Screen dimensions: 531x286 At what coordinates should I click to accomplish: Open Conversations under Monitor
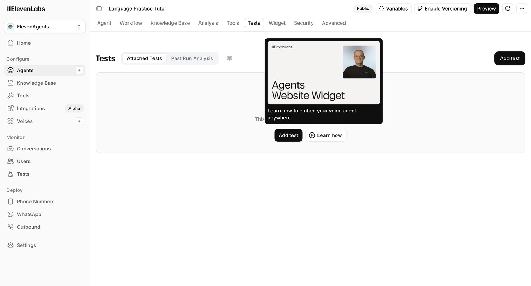pos(45,149)
